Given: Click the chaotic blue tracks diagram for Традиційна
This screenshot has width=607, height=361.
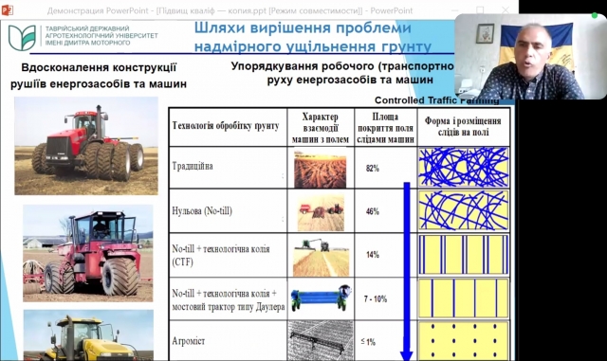Looking at the screenshot, I should tap(464, 167).
